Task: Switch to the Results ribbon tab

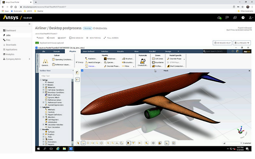Action: coord(121,52)
